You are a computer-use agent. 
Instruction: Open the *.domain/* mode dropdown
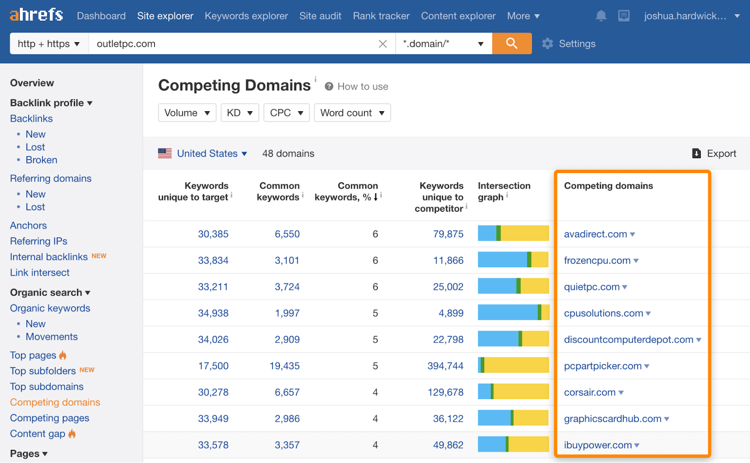(x=444, y=44)
